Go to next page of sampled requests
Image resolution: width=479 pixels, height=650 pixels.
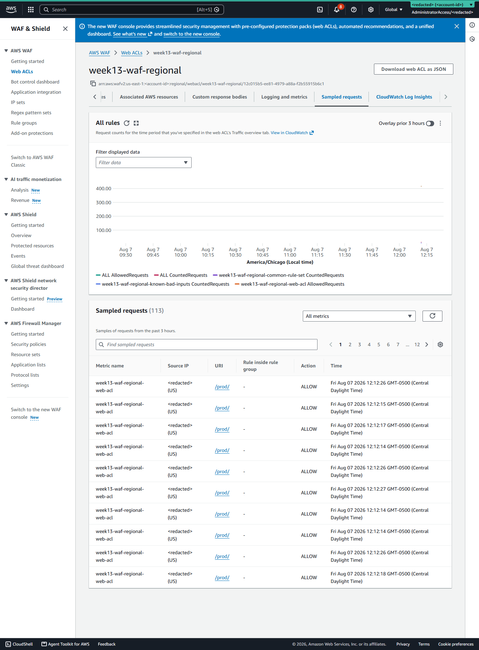(427, 344)
